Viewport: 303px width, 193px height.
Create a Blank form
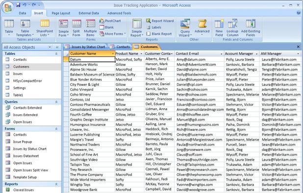coord(107,27)
